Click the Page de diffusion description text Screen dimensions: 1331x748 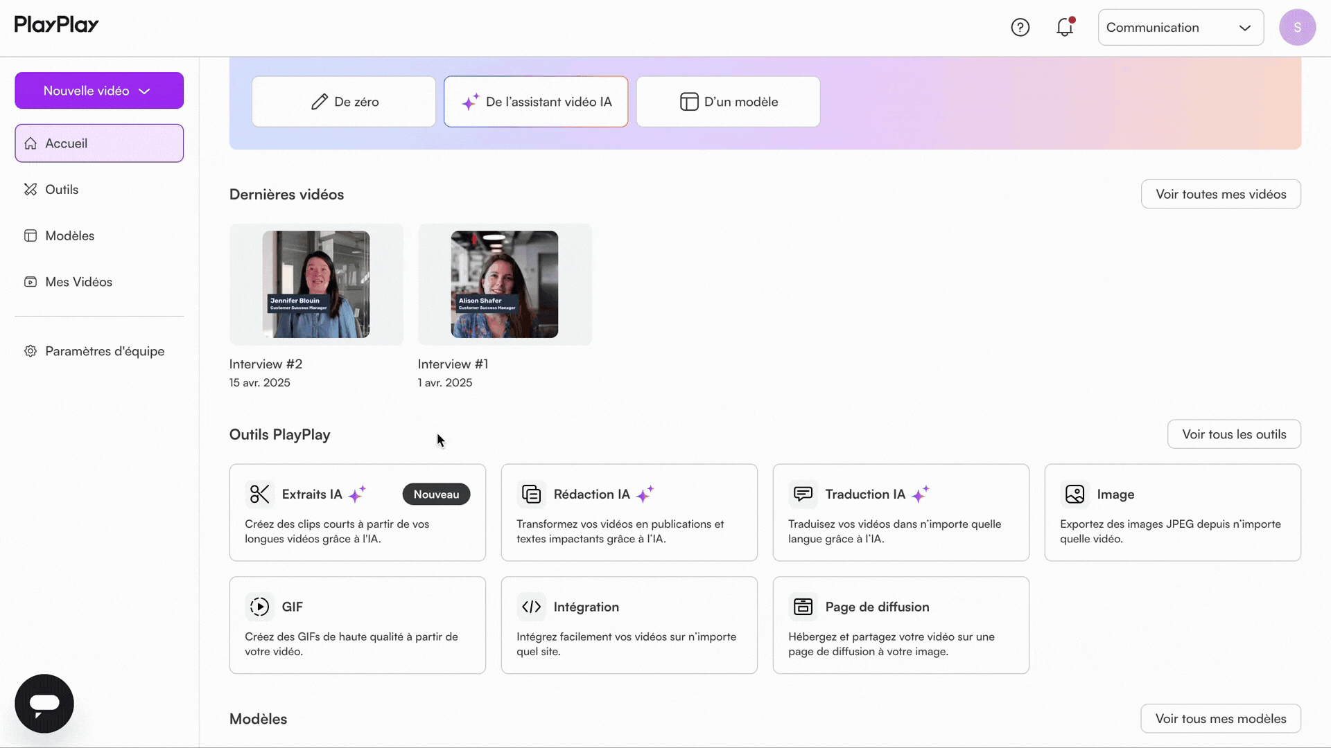tap(891, 644)
